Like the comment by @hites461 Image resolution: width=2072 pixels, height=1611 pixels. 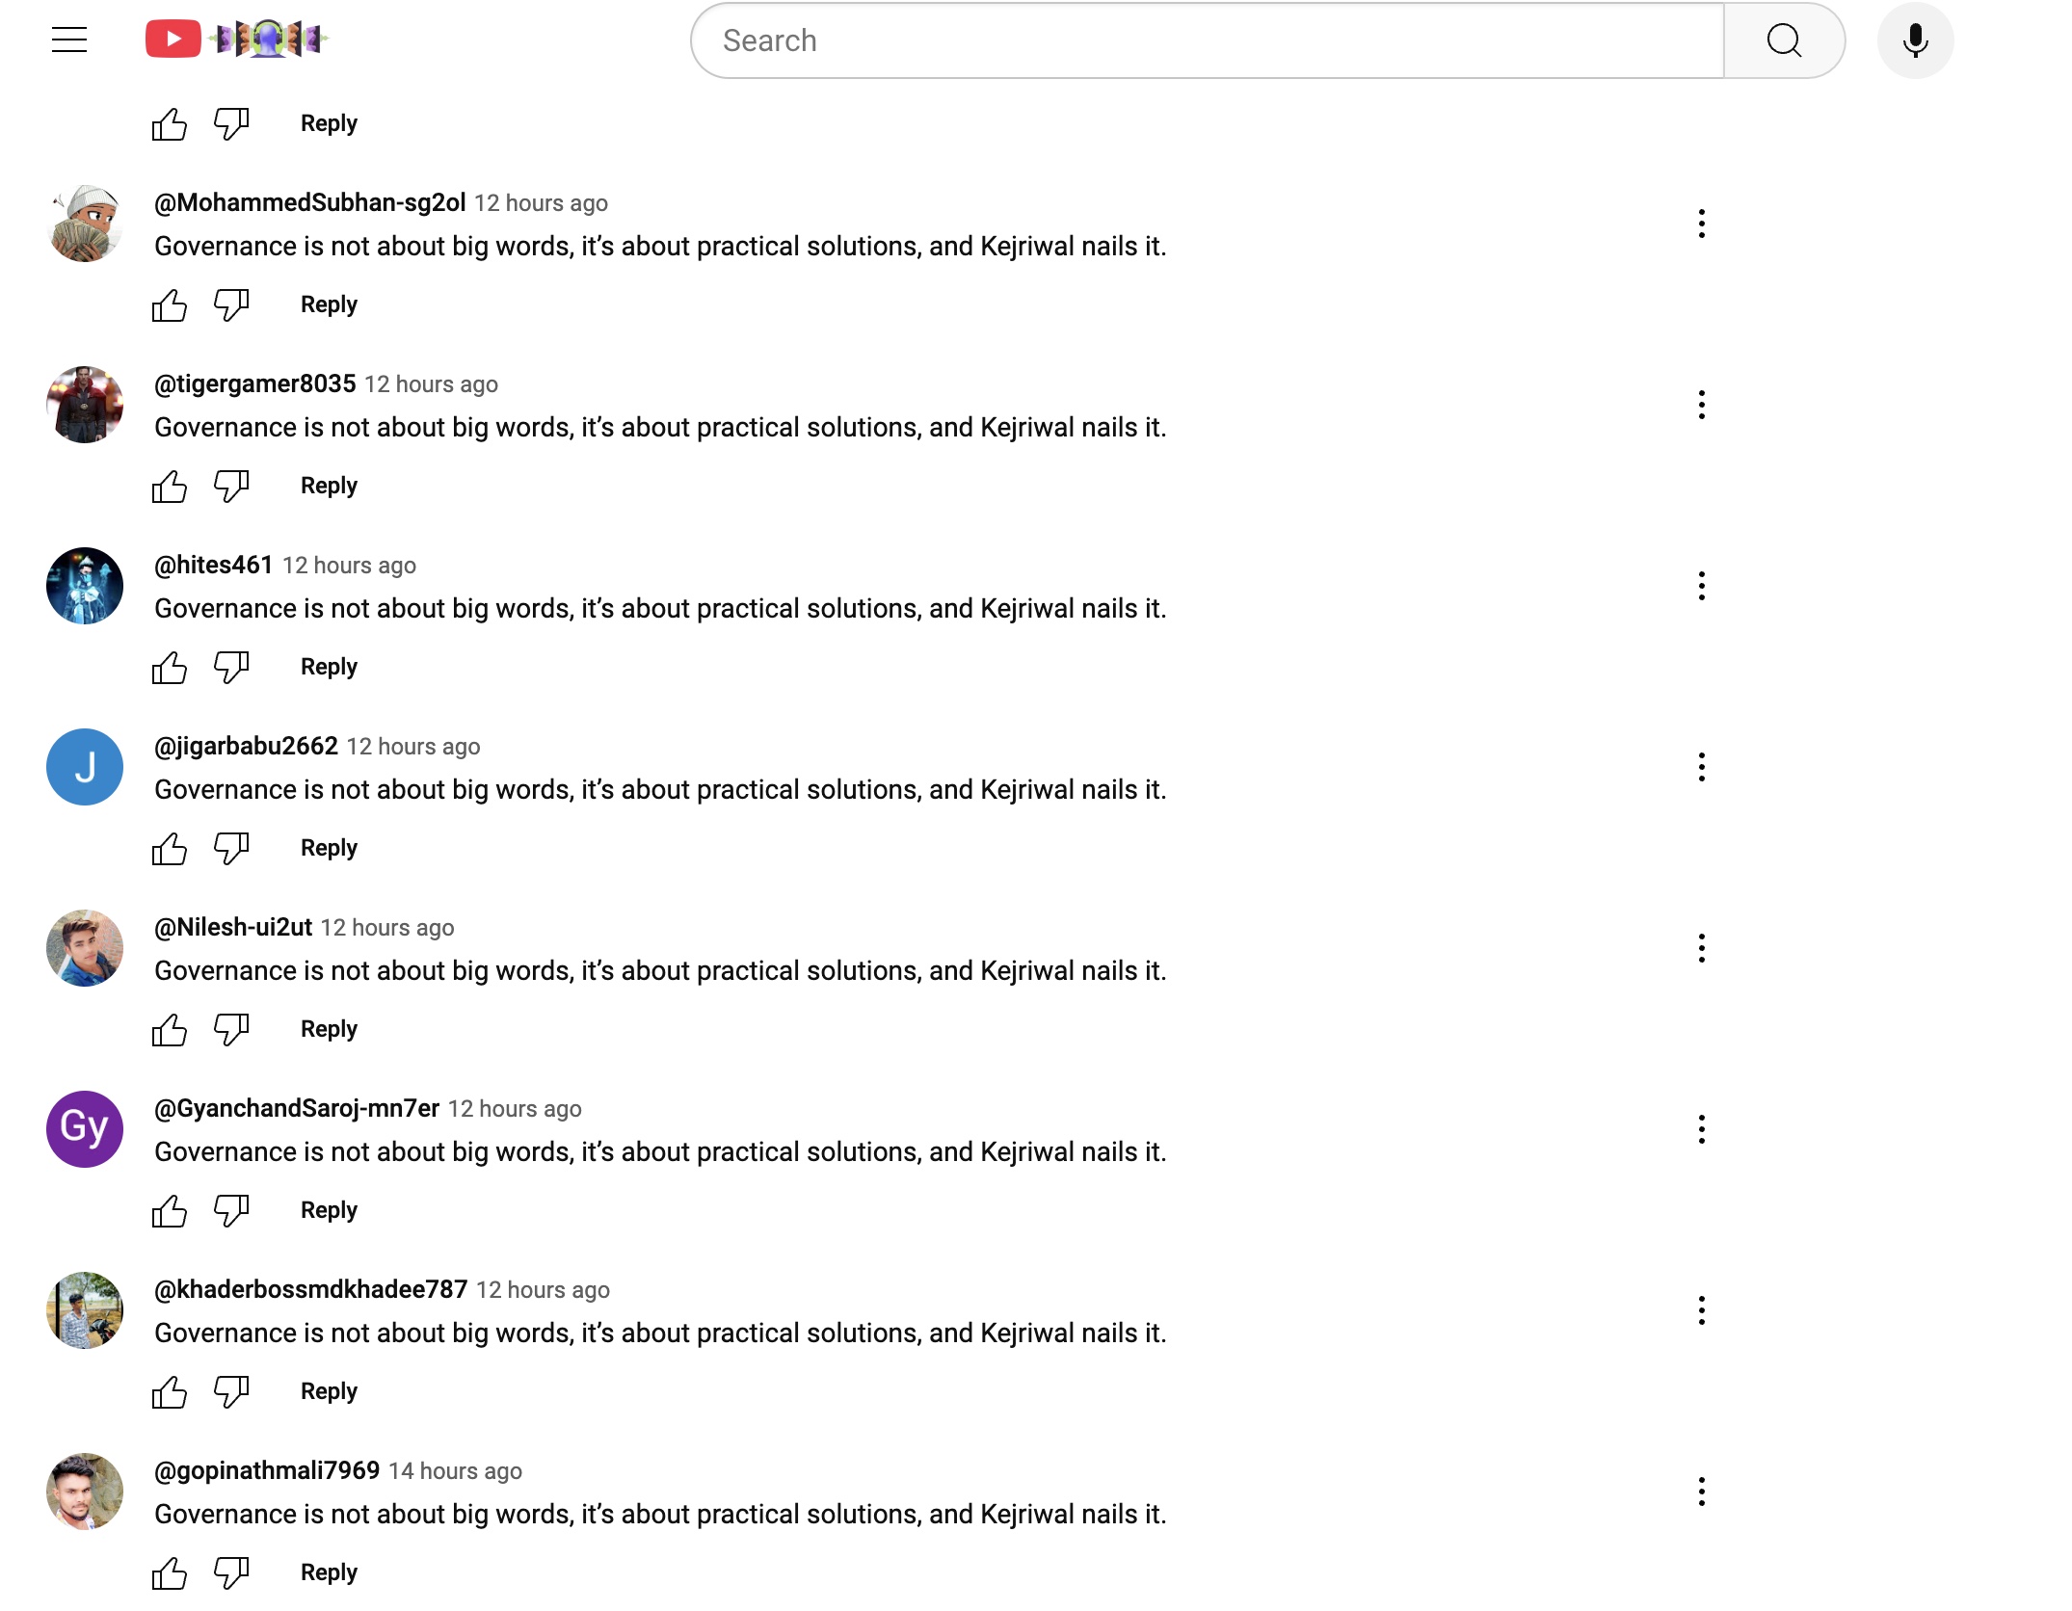coord(170,668)
